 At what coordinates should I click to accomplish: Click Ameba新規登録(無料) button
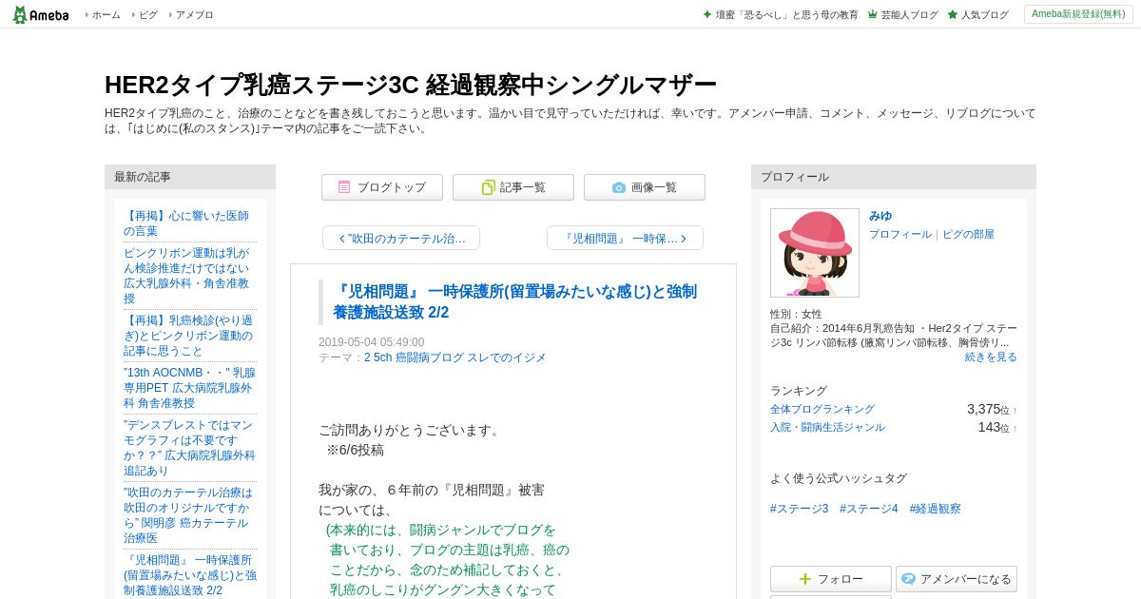pos(1078,14)
